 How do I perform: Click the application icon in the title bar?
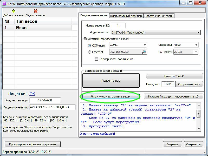coord(4,4)
